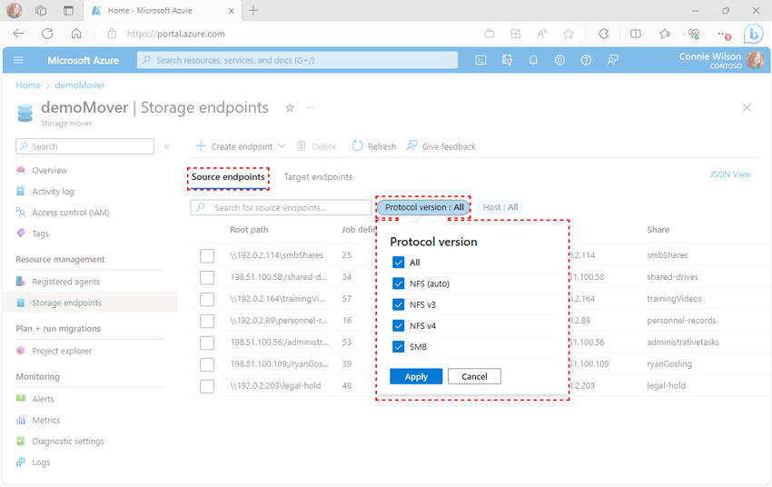Pin demoMover with the star icon
Image resolution: width=772 pixels, height=487 pixels.
(290, 108)
